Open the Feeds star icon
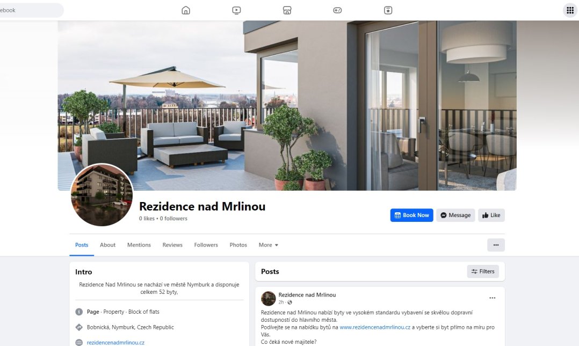This screenshot has height=346, width=579. [x=388, y=10]
